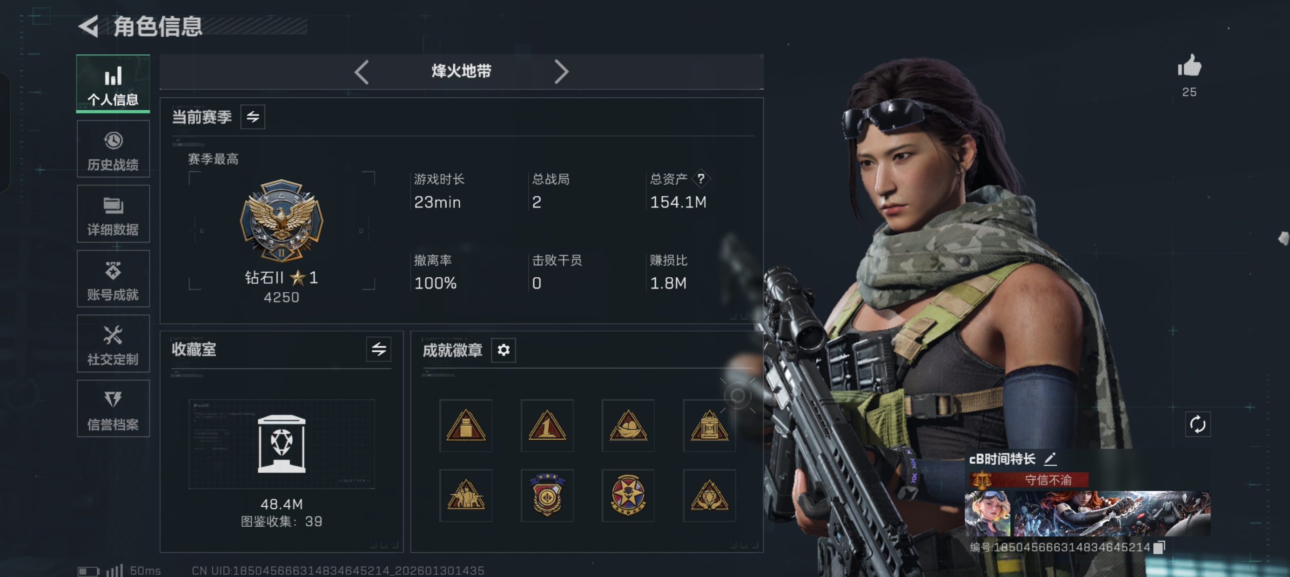Switch to previous mode with left chevron
Image resolution: width=1290 pixels, height=577 pixels.
pos(362,72)
